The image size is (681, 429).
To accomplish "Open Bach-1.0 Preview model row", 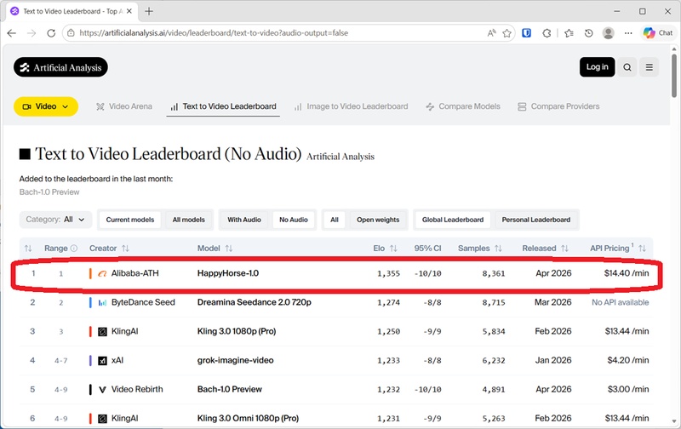I will (230, 390).
